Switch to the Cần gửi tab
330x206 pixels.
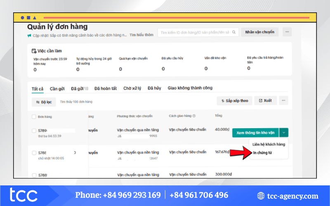[57, 88]
